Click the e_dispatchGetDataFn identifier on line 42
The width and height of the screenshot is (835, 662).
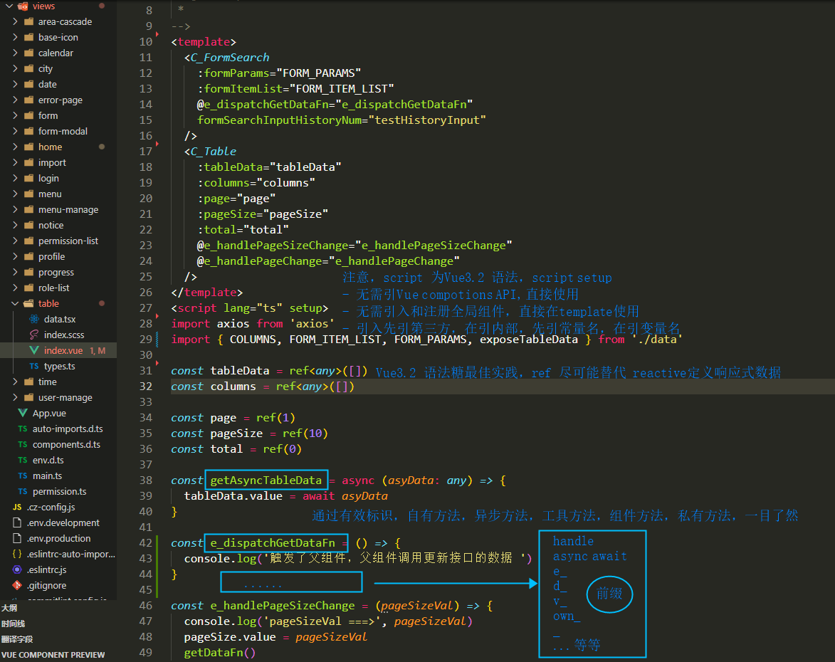pyautogui.click(x=273, y=542)
